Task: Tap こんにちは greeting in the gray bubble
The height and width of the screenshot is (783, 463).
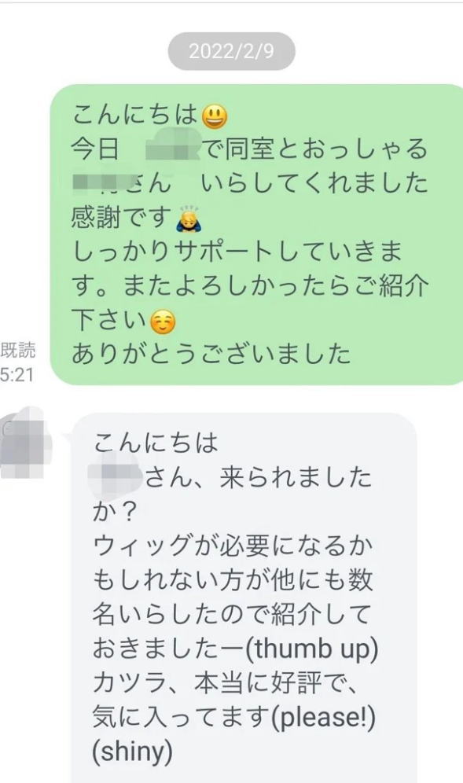Action: pos(156,443)
